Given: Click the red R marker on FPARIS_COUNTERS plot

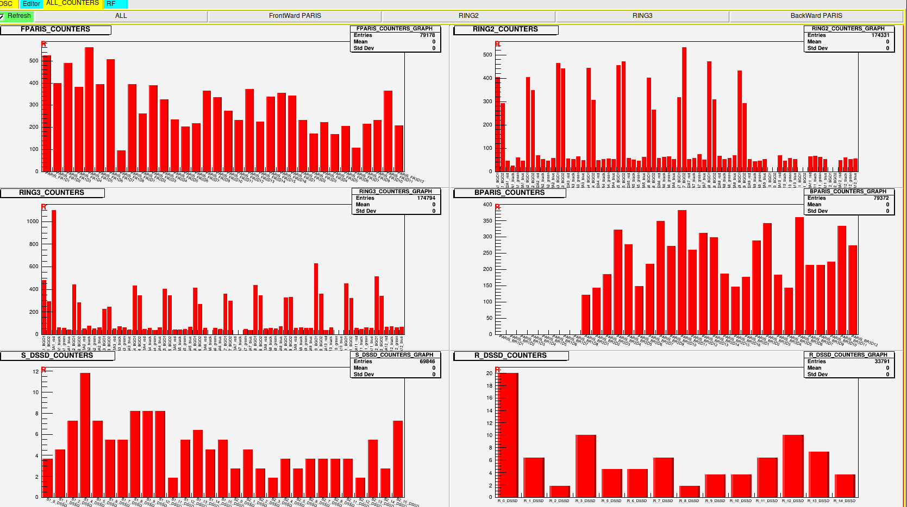Looking at the screenshot, I should [x=43, y=45].
